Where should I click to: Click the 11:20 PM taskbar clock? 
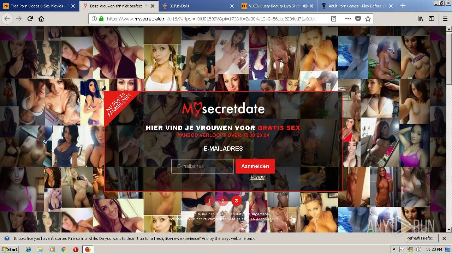pos(435,249)
